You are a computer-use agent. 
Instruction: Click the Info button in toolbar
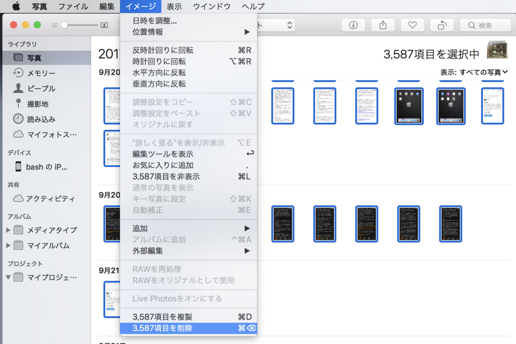coord(353,25)
